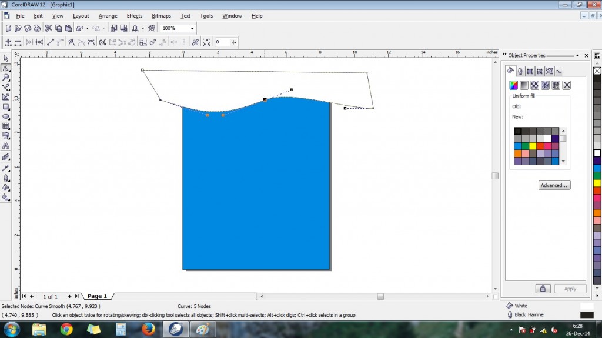602x338 pixels.
Task: Open the Bitmaps menu
Action: click(161, 16)
